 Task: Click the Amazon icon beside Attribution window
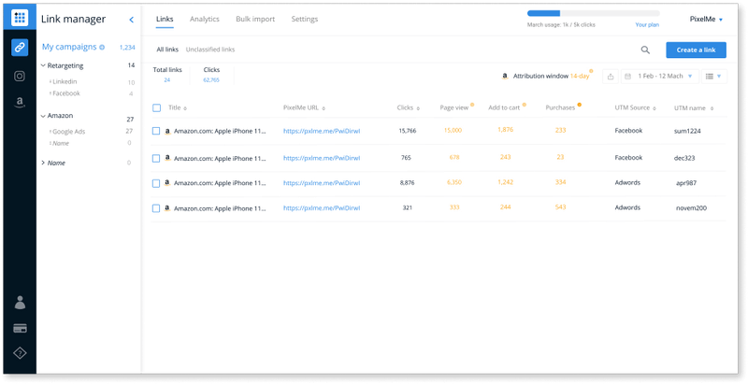(505, 77)
